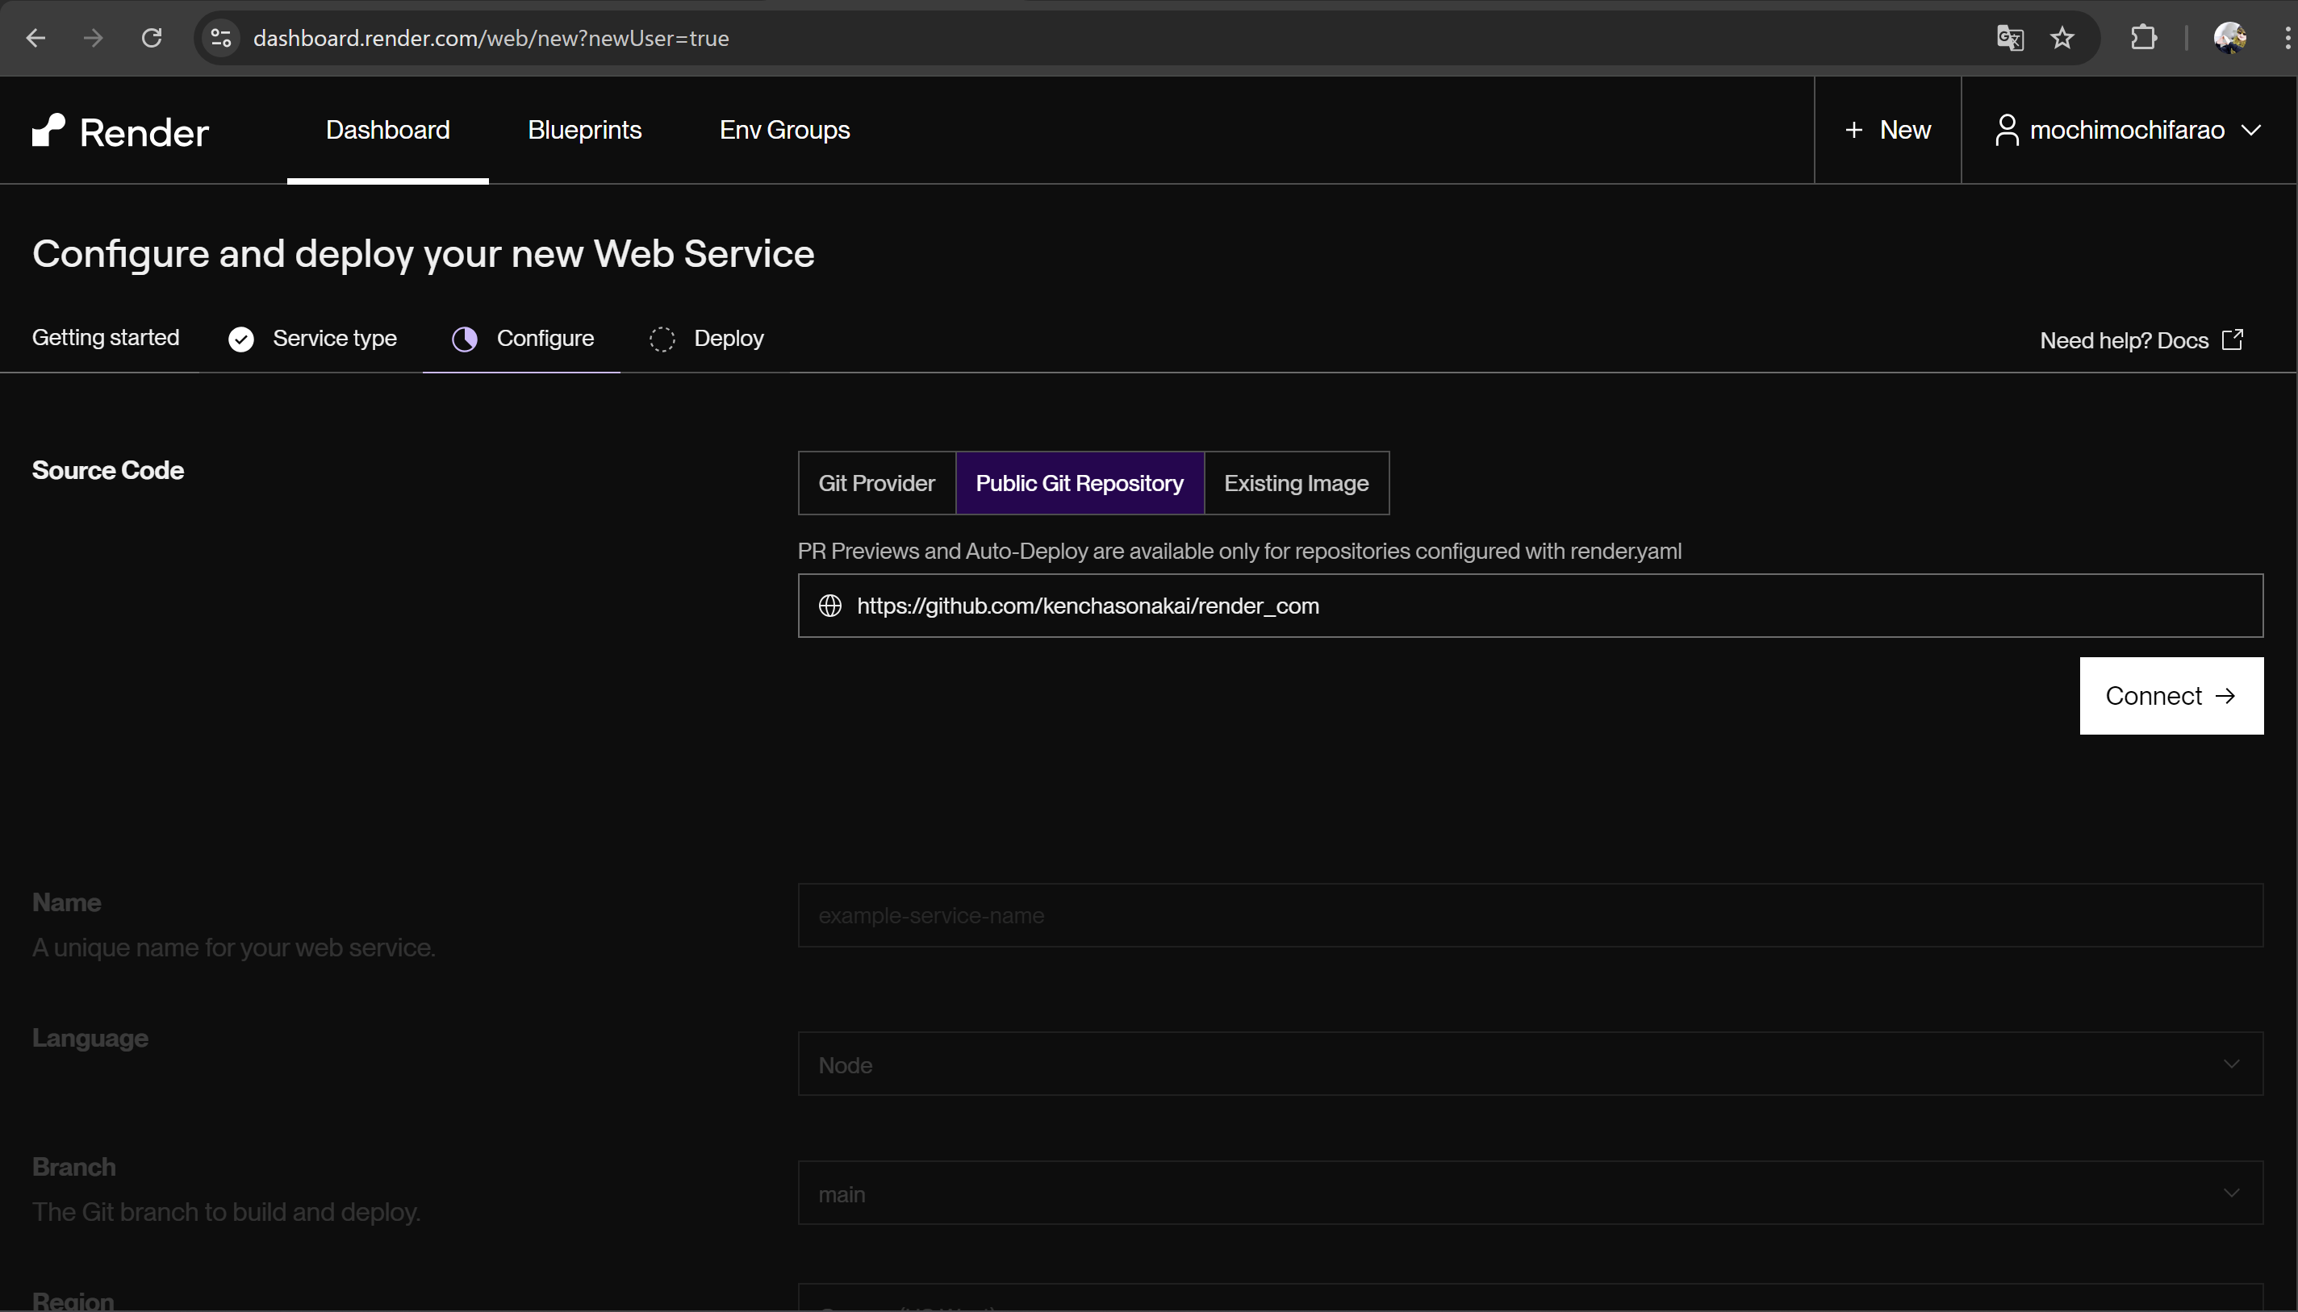Open the Env Groups tab
Image resolution: width=2298 pixels, height=1312 pixels.
coord(784,131)
